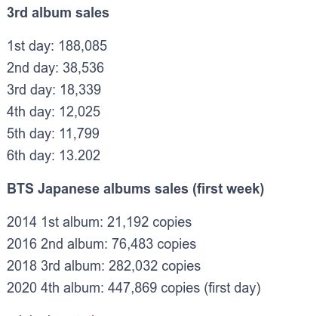Click the 188,085 first day figure
The image size is (332, 316).
83,46
